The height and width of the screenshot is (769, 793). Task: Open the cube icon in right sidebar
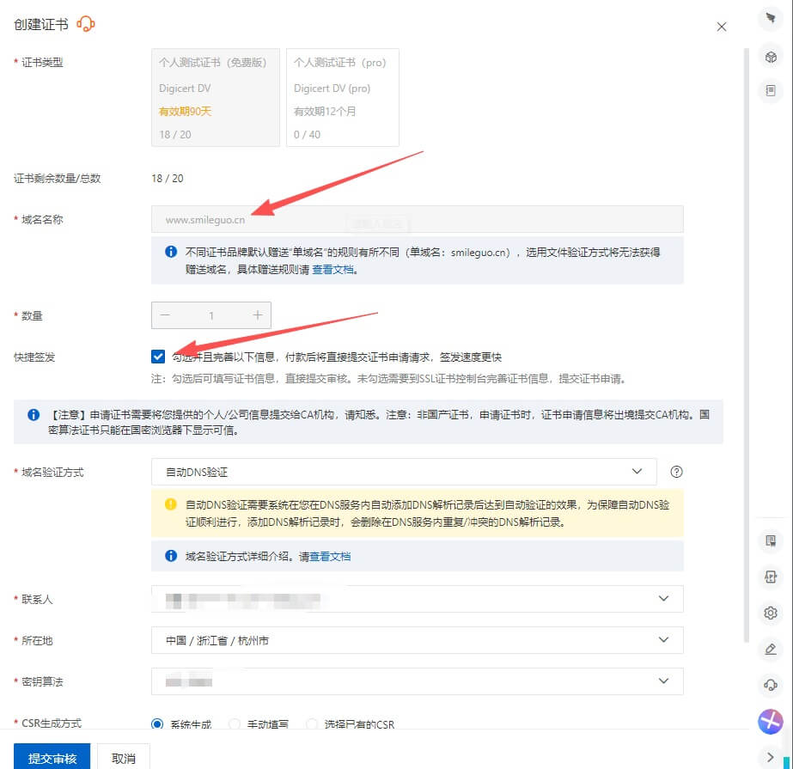[771, 57]
